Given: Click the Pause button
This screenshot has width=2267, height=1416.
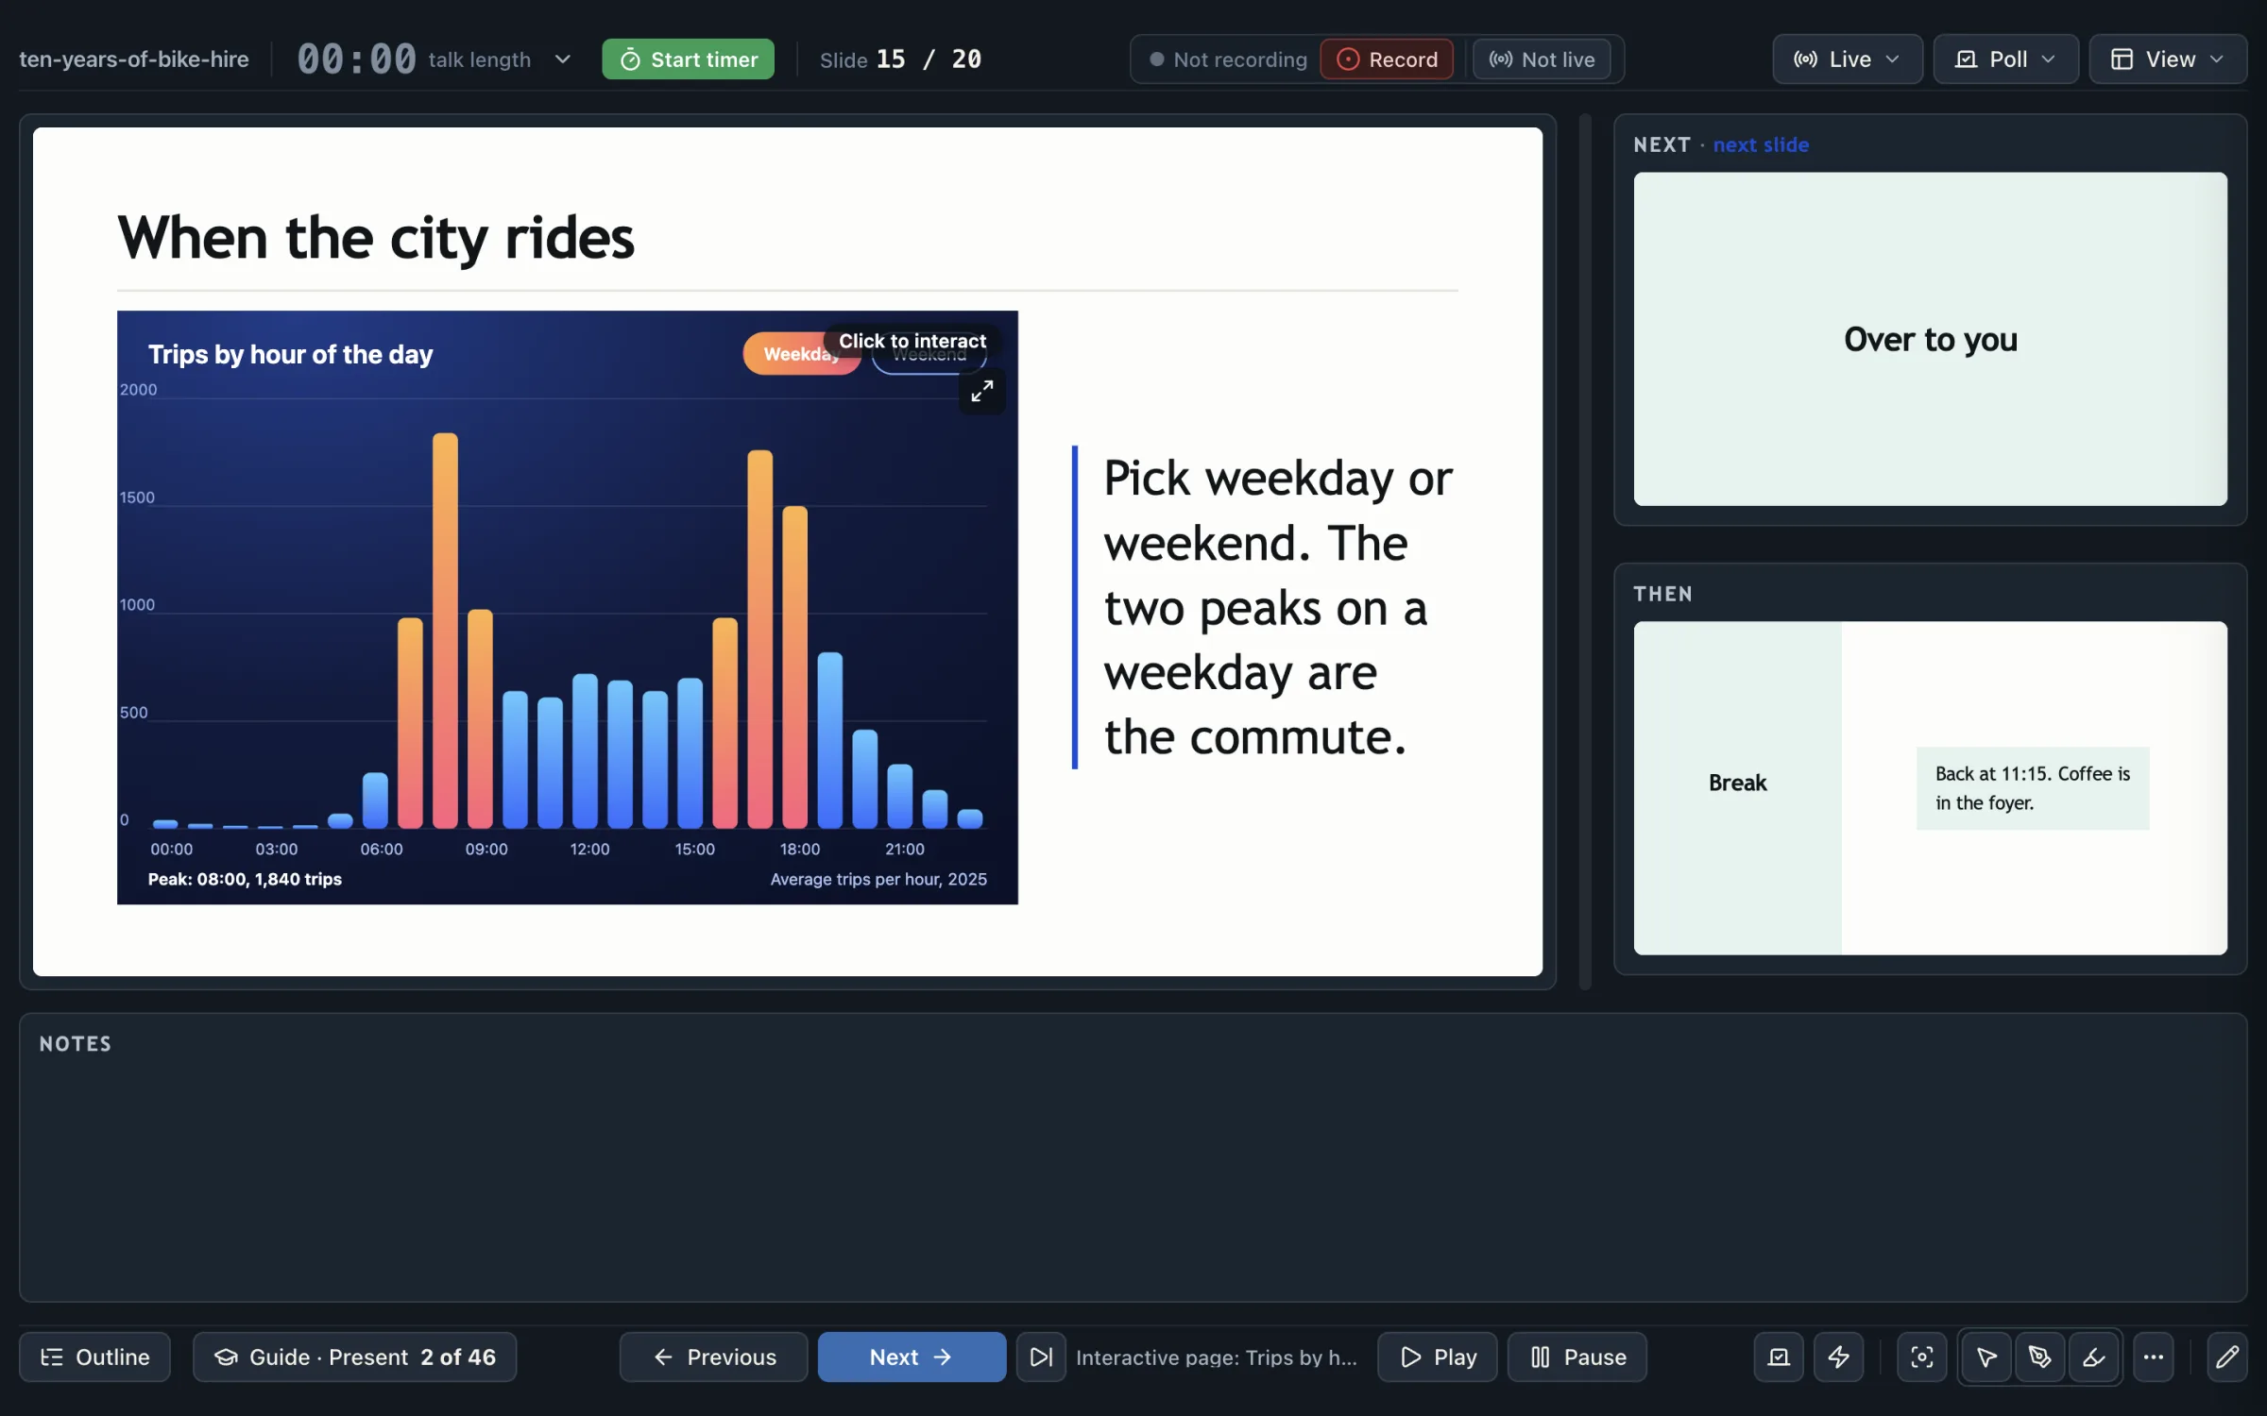Looking at the screenshot, I should pyautogui.click(x=1577, y=1357).
